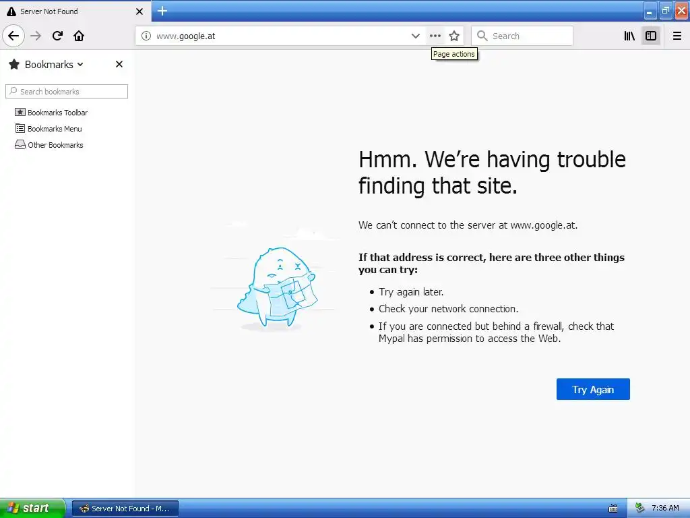Screen dimensions: 690x518
Task: Click the forward navigation arrow
Action: click(36, 36)
